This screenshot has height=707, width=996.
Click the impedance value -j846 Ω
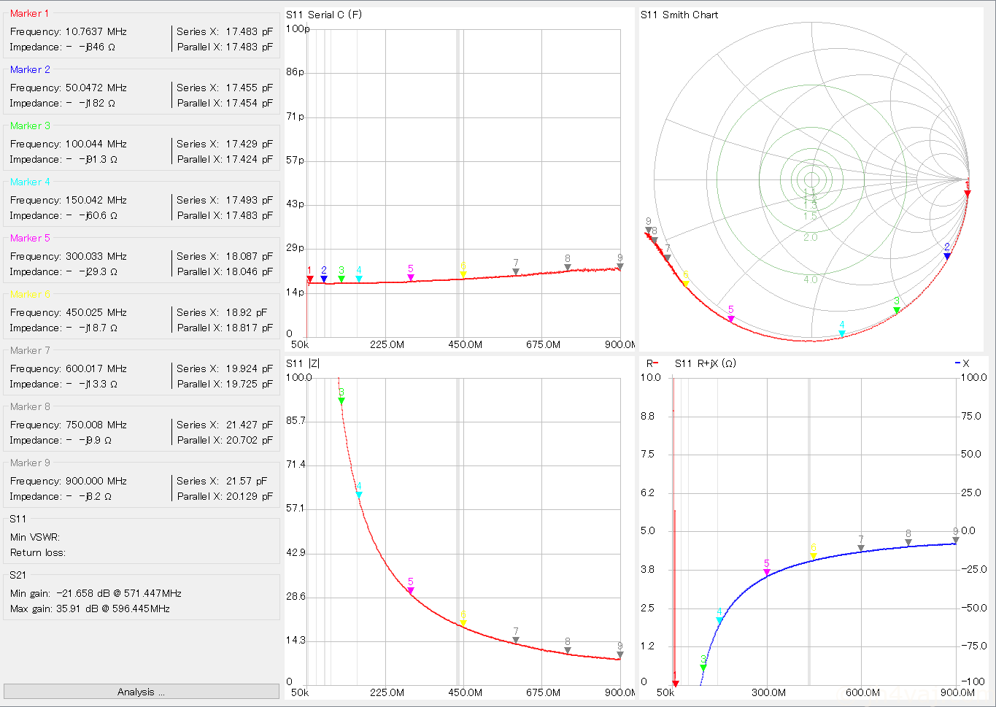[x=96, y=47]
